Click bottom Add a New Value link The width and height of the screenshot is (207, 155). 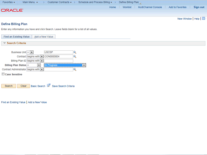point(38,102)
